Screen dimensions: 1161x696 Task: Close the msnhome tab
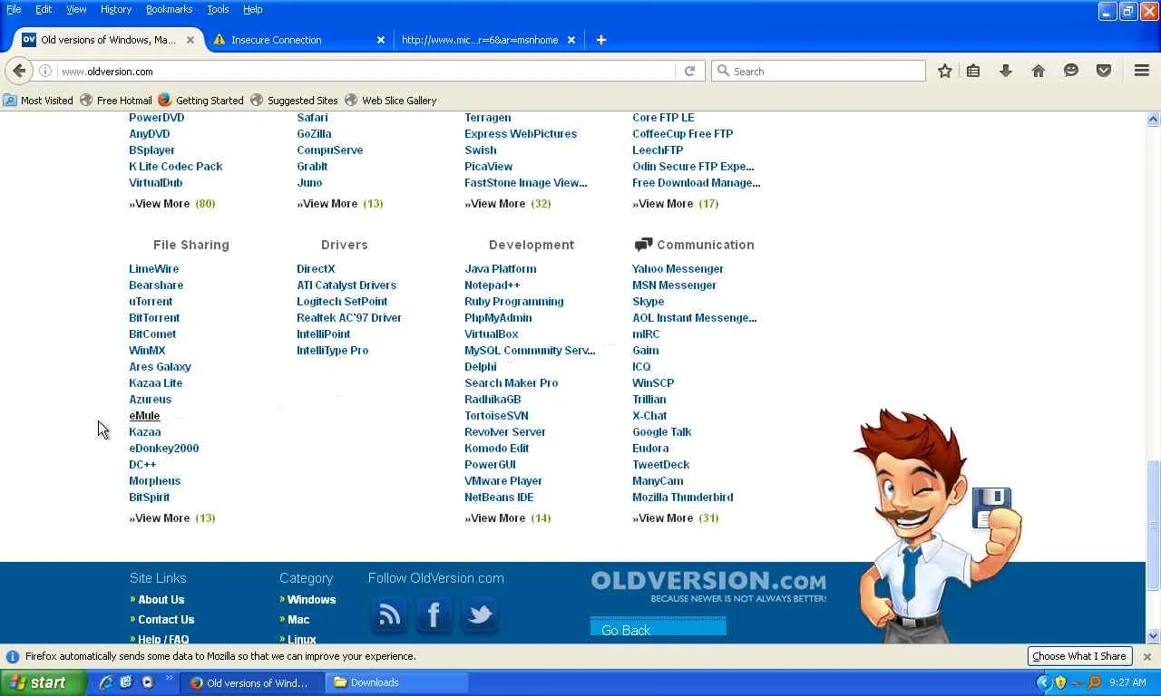click(571, 40)
